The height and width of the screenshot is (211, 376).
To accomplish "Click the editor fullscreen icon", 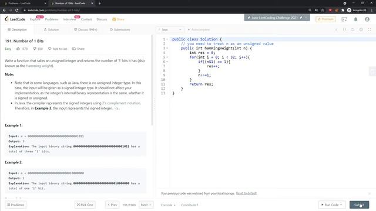I will pyautogui.click(x=370, y=30).
